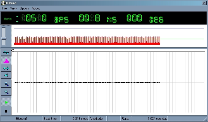Click the vertical level slider handle

[x=4, y=39]
